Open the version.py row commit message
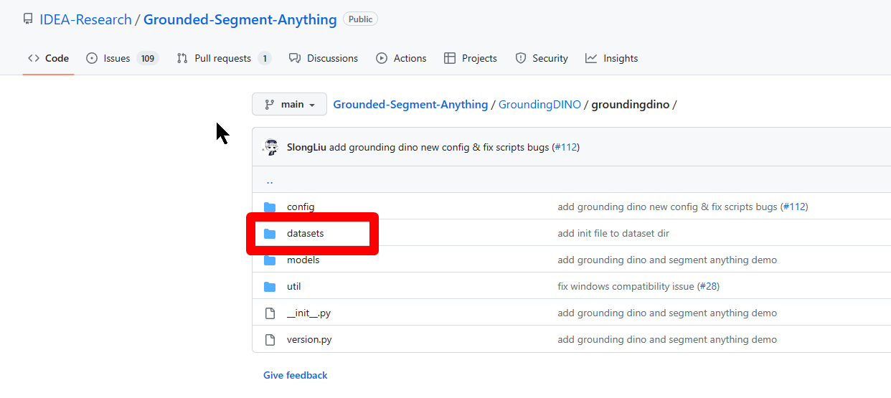This screenshot has width=891, height=398. point(667,339)
